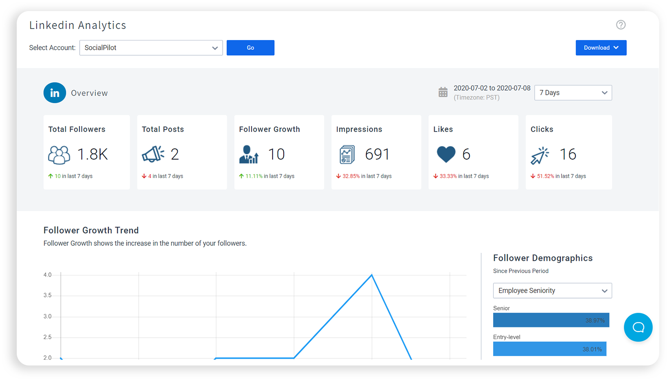Click the 16 clicks value
Viewport: 669px width, 381px height.
pyautogui.click(x=568, y=154)
